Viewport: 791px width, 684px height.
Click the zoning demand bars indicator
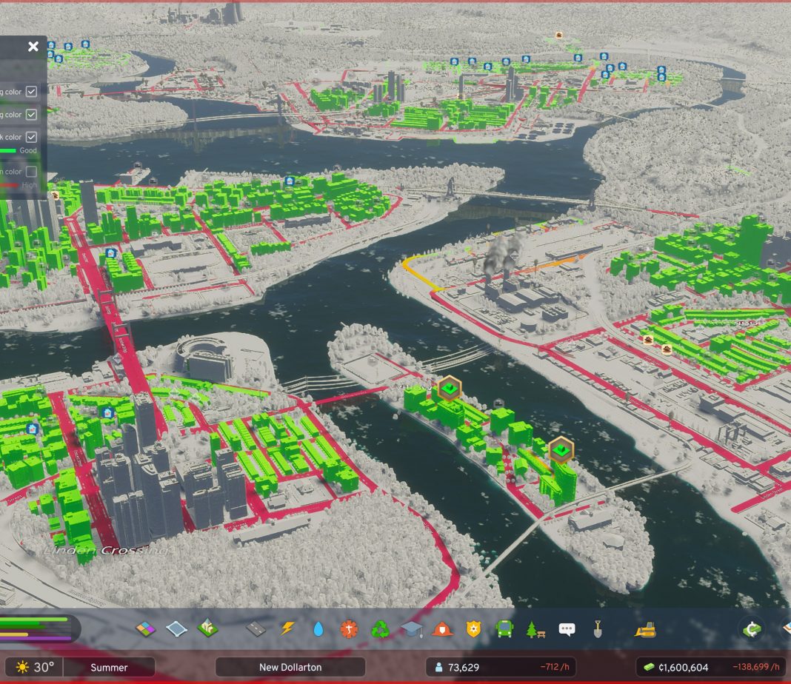[36, 628]
